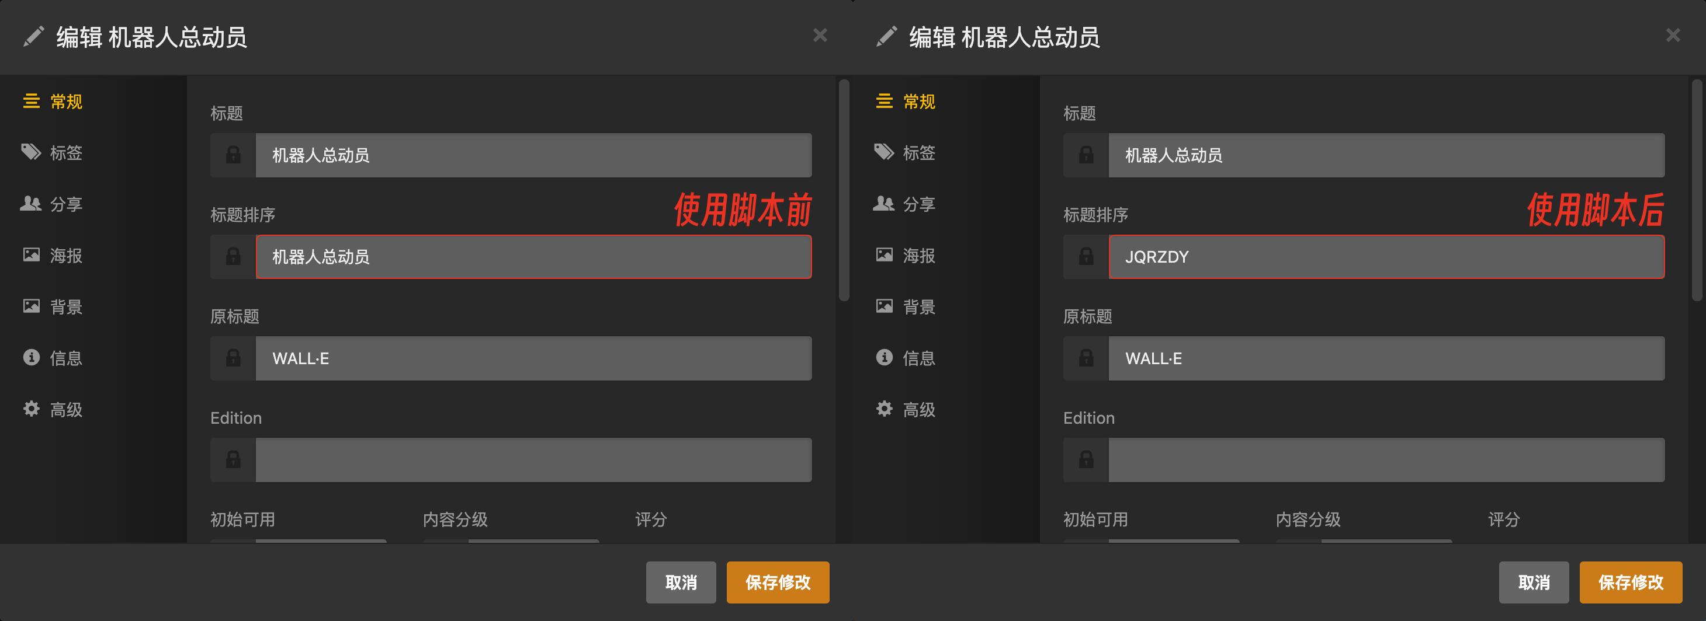1706x621 pixels.
Task: Toggle the lock on the 标题 field
Action: [233, 155]
